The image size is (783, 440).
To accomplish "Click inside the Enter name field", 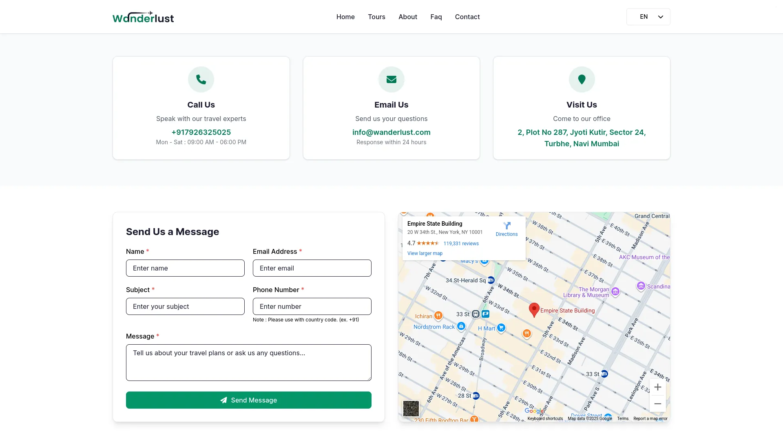I will tap(185, 268).
